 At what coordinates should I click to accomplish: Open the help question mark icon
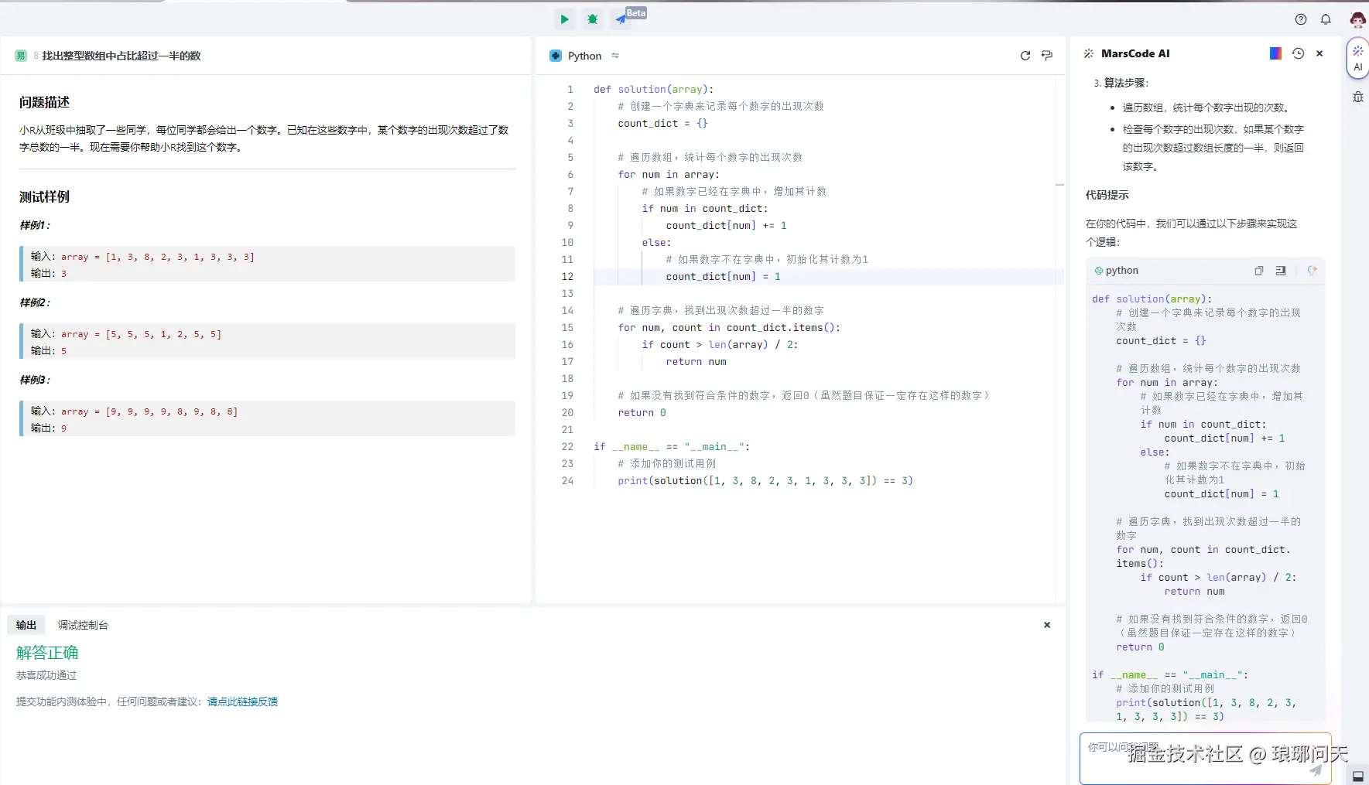point(1301,19)
